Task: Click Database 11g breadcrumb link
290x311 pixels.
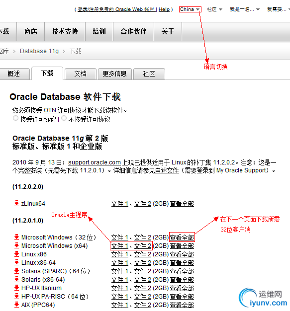Action: [39, 51]
